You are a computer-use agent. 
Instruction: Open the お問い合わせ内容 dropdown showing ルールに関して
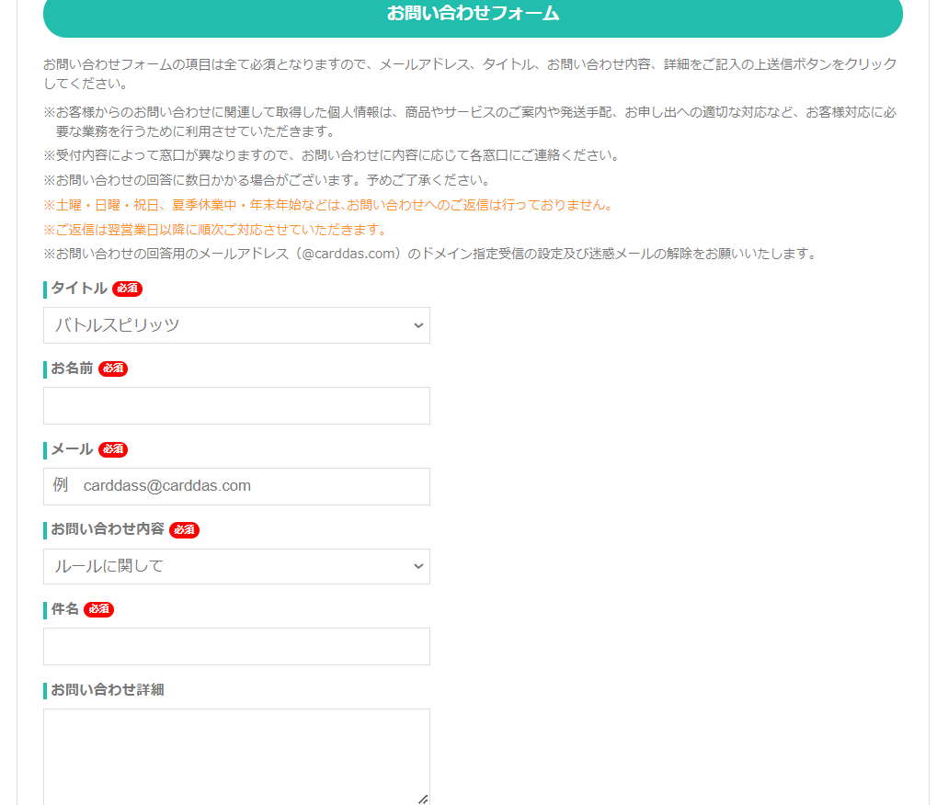click(x=236, y=566)
